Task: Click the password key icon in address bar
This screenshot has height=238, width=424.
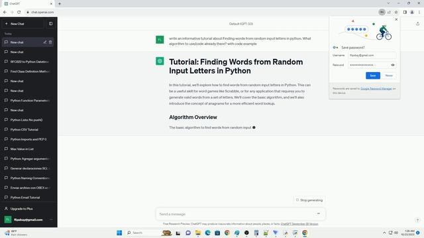Action: [382, 12]
